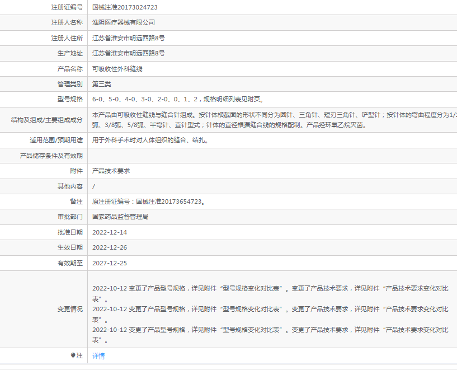Click the 结构及组成/主要组成成分 label
This screenshot has height=370, width=457.
point(47,120)
